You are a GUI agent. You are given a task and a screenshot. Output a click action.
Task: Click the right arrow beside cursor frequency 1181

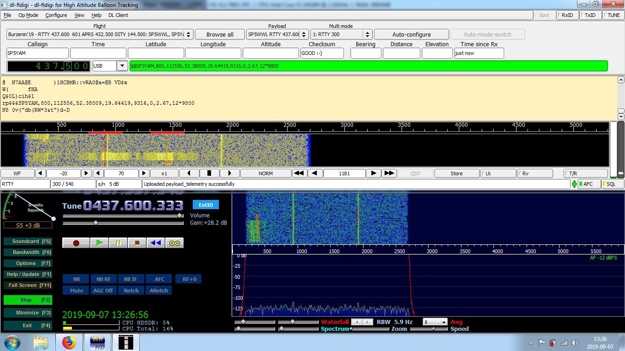point(374,173)
